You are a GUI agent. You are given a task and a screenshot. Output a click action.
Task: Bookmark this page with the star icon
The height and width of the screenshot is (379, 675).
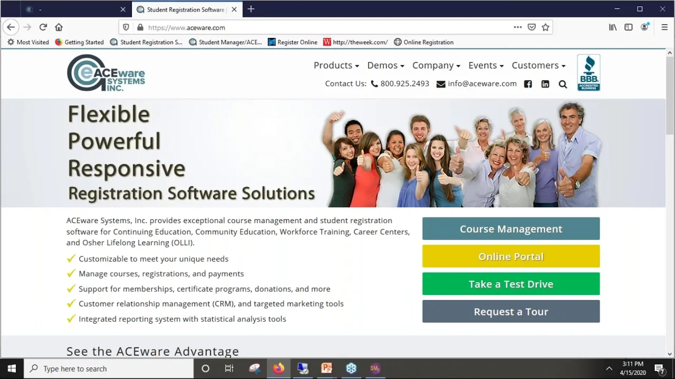tap(545, 27)
